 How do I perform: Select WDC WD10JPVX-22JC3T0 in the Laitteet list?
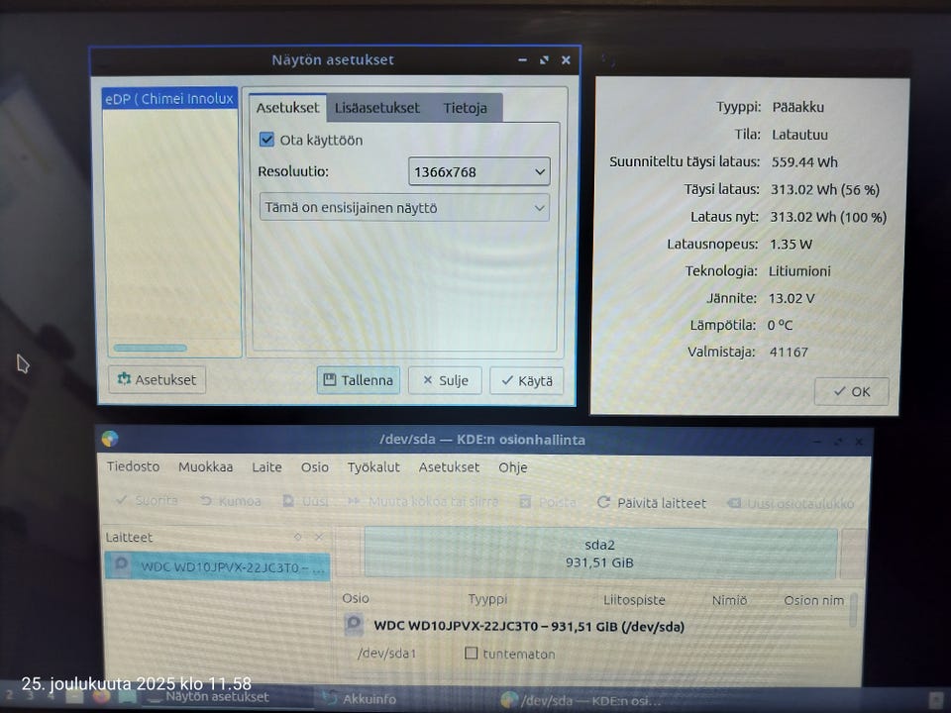(217, 566)
